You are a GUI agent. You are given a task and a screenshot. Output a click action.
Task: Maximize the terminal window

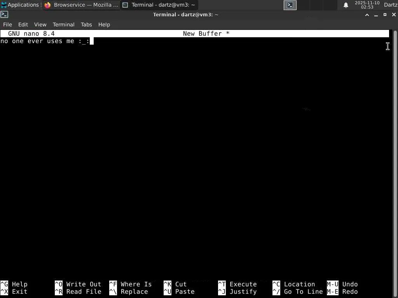point(385,15)
